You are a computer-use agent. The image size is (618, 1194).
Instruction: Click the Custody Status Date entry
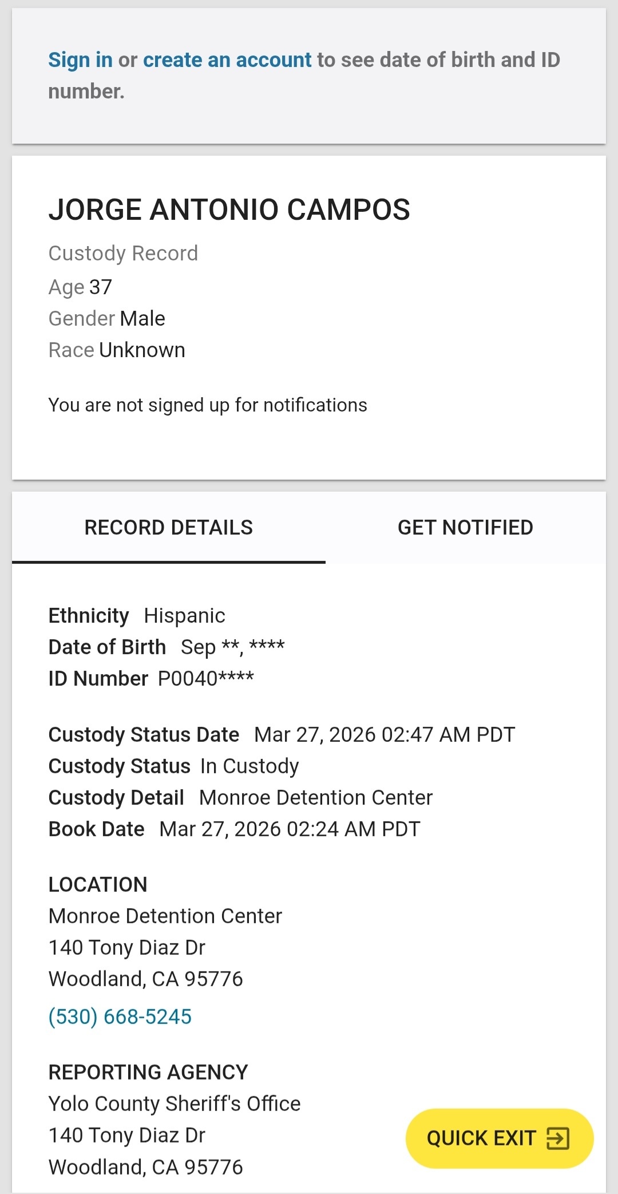pos(282,734)
